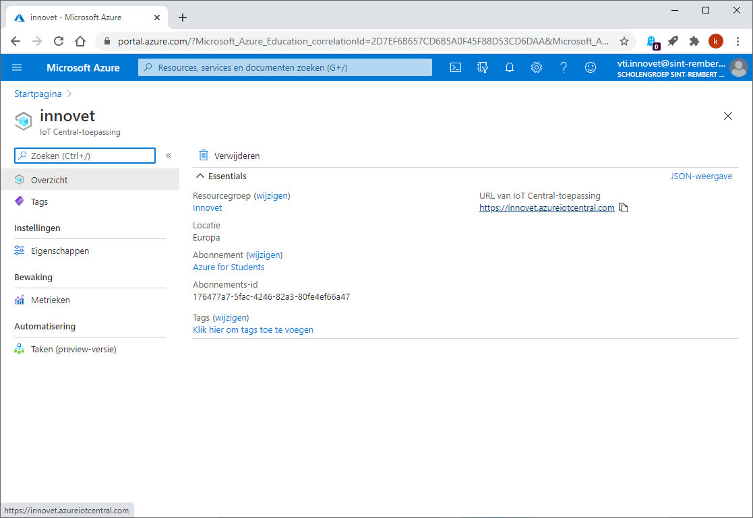Click 'Klik hier om tags toe te voegen'

253,330
